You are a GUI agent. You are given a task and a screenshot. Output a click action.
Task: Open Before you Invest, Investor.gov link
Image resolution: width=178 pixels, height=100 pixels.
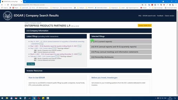pos(105,77)
